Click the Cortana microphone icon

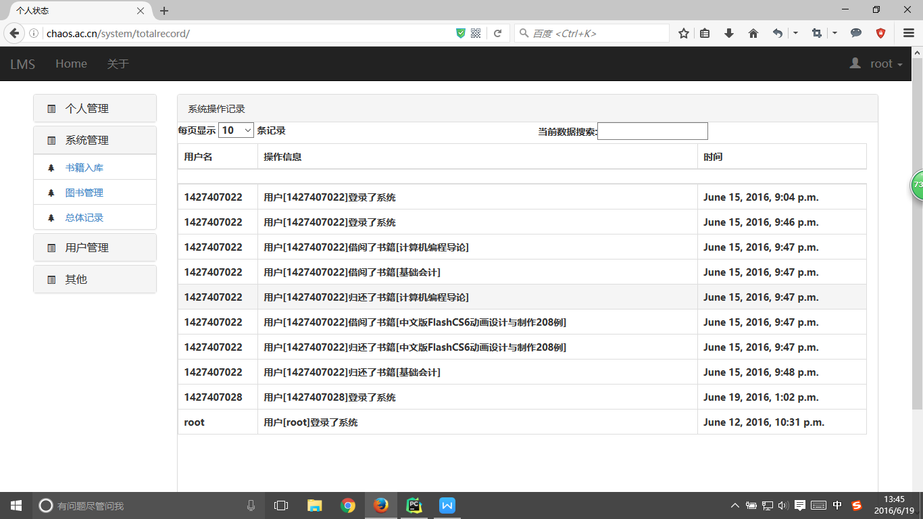click(251, 505)
